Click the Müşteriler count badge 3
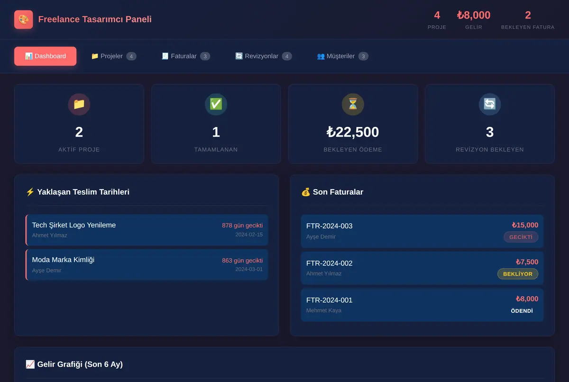Viewport: 569px width, 382px height. click(363, 56)
